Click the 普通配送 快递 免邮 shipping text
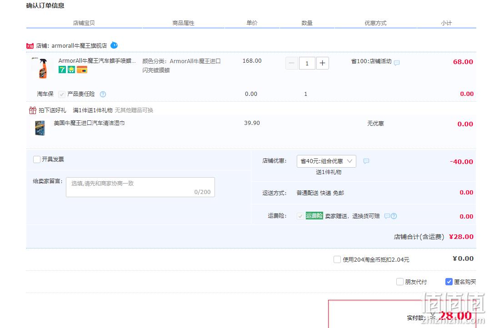Image resolution: width=489 pixels, height=328 pixels. (x=320, y=193)
